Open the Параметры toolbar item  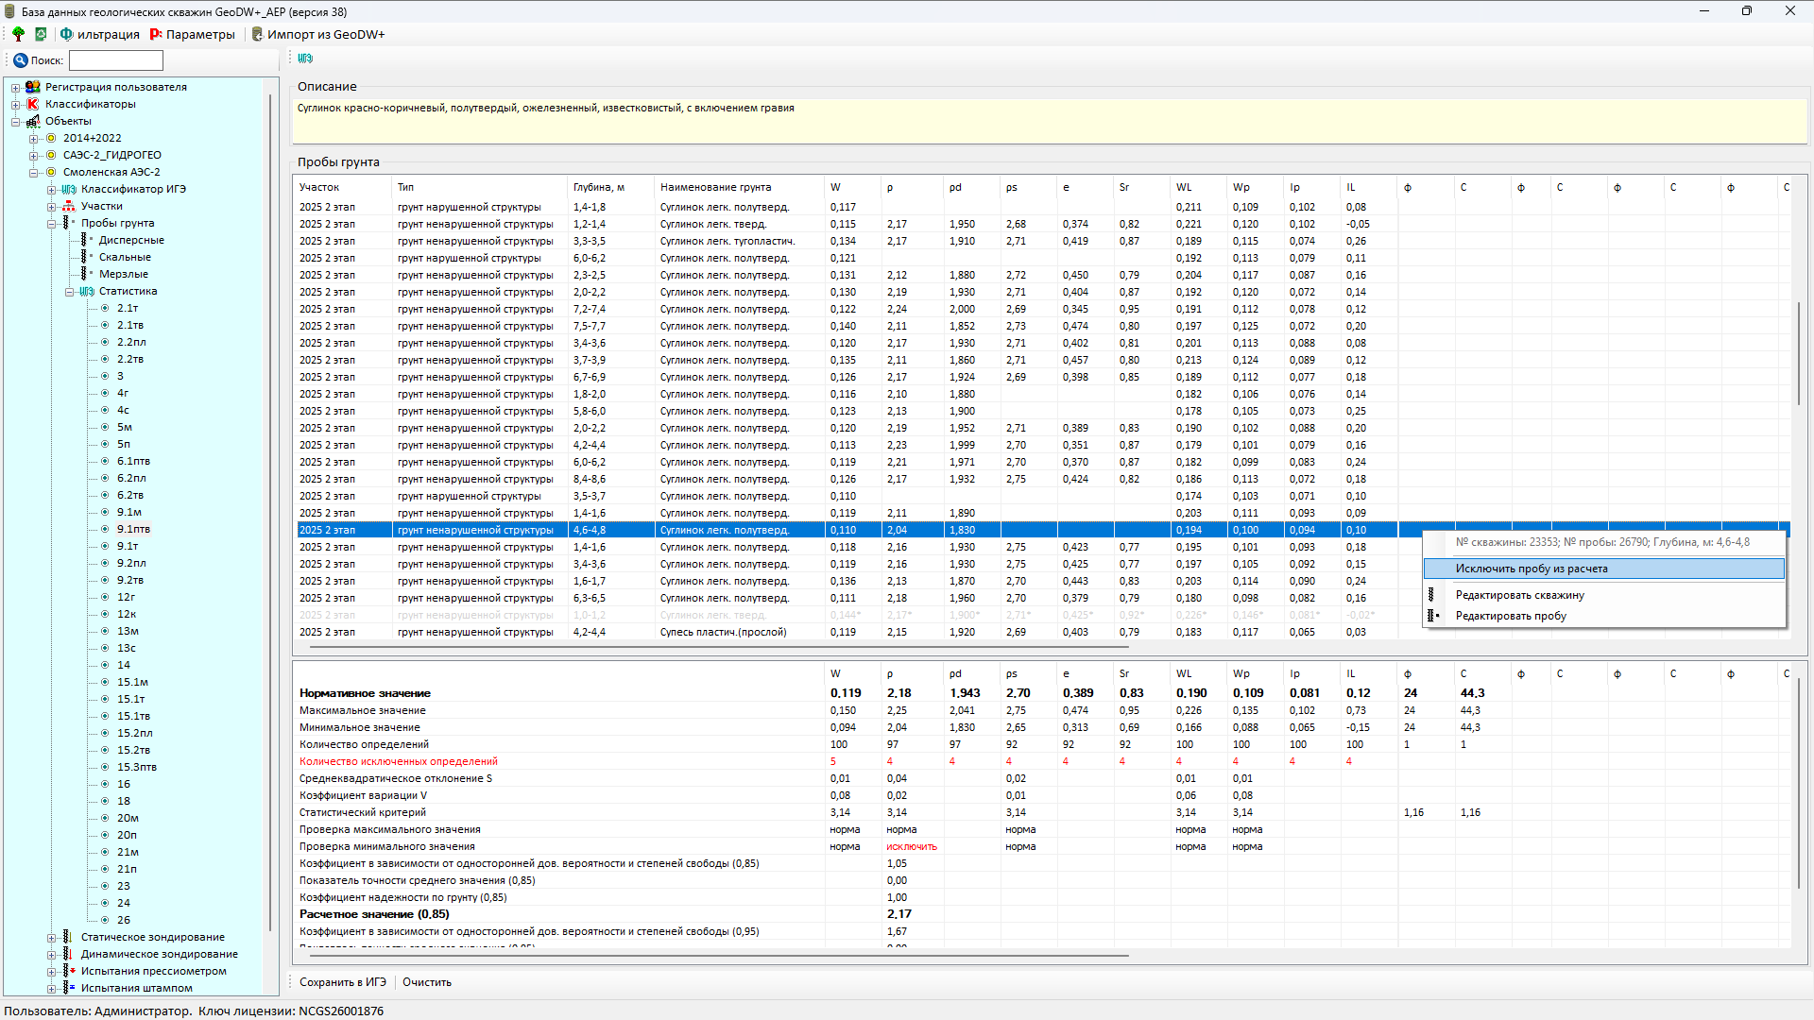point(192,34)
